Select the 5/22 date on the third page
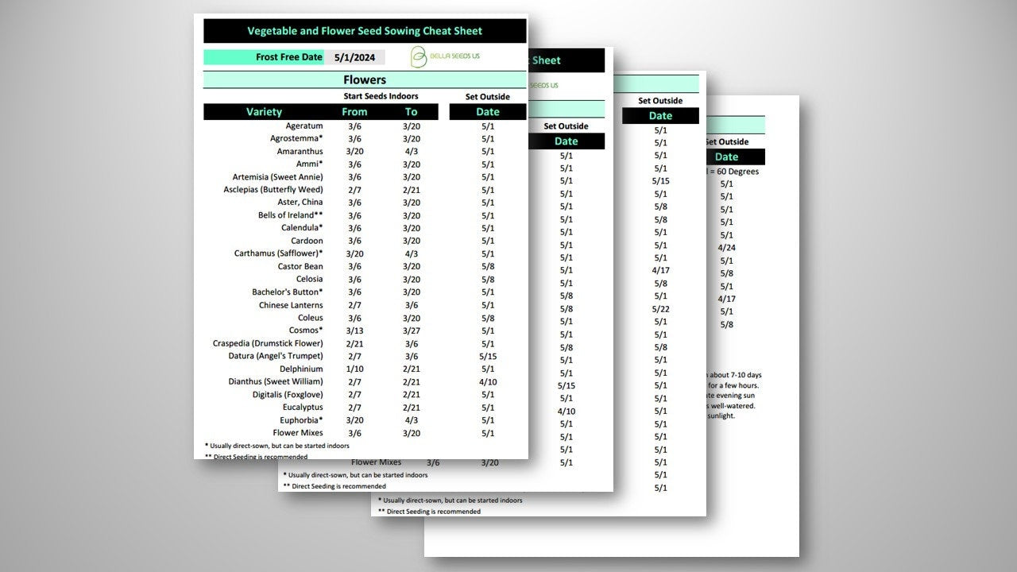The width and height of the screenshot is (1017, 572). click(660, 309)
